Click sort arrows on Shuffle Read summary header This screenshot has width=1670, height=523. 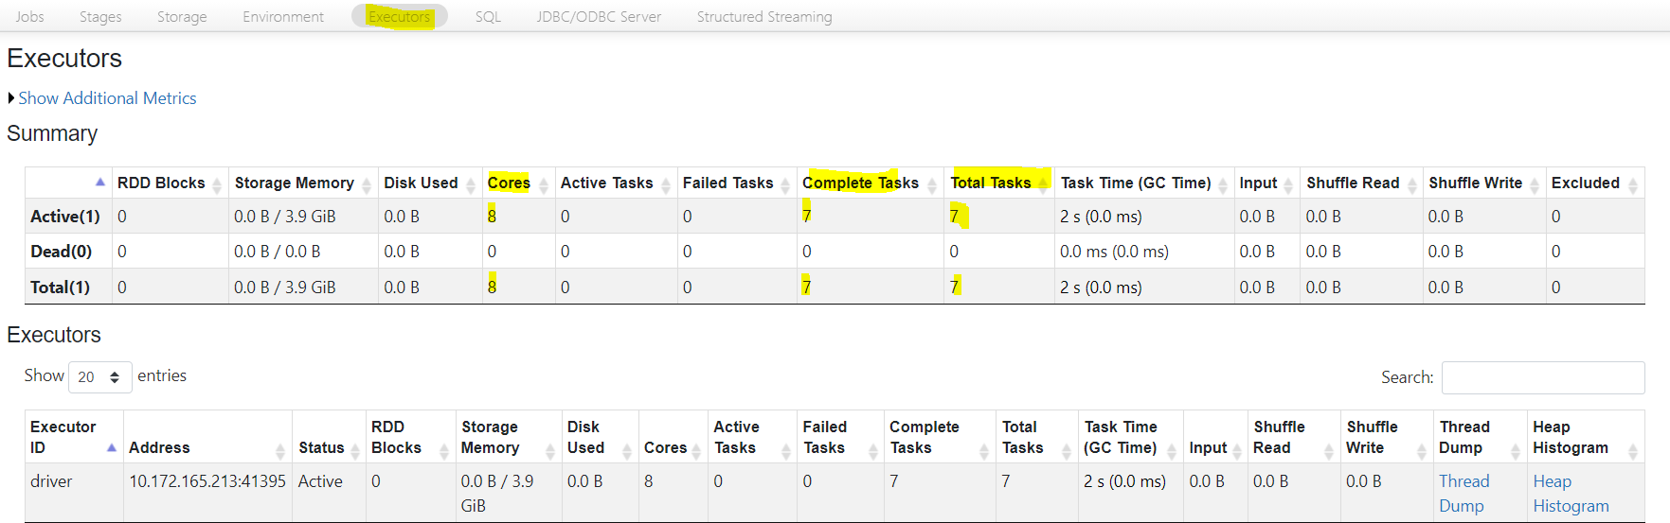[1411, 184]
